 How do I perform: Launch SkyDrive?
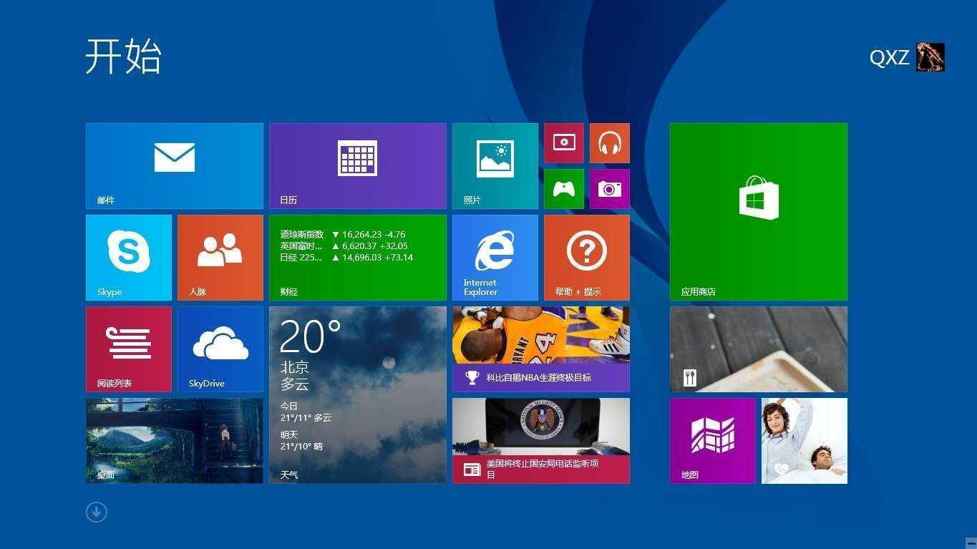pos(220,349)
